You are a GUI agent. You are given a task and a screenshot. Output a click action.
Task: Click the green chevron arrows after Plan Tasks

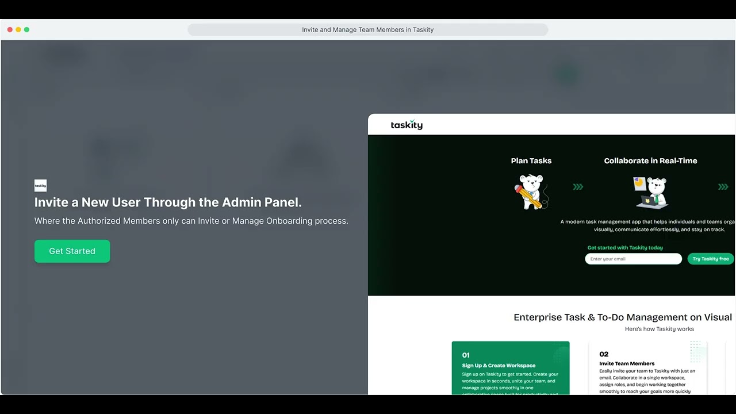[578, 187]
